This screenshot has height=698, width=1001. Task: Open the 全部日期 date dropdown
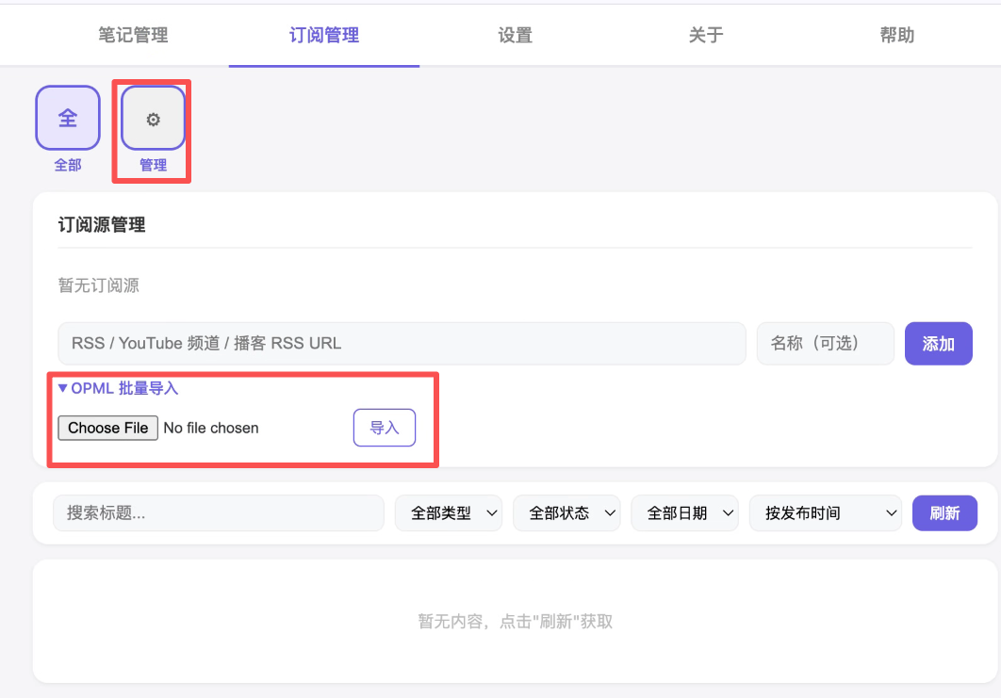(x=684, y=513)
